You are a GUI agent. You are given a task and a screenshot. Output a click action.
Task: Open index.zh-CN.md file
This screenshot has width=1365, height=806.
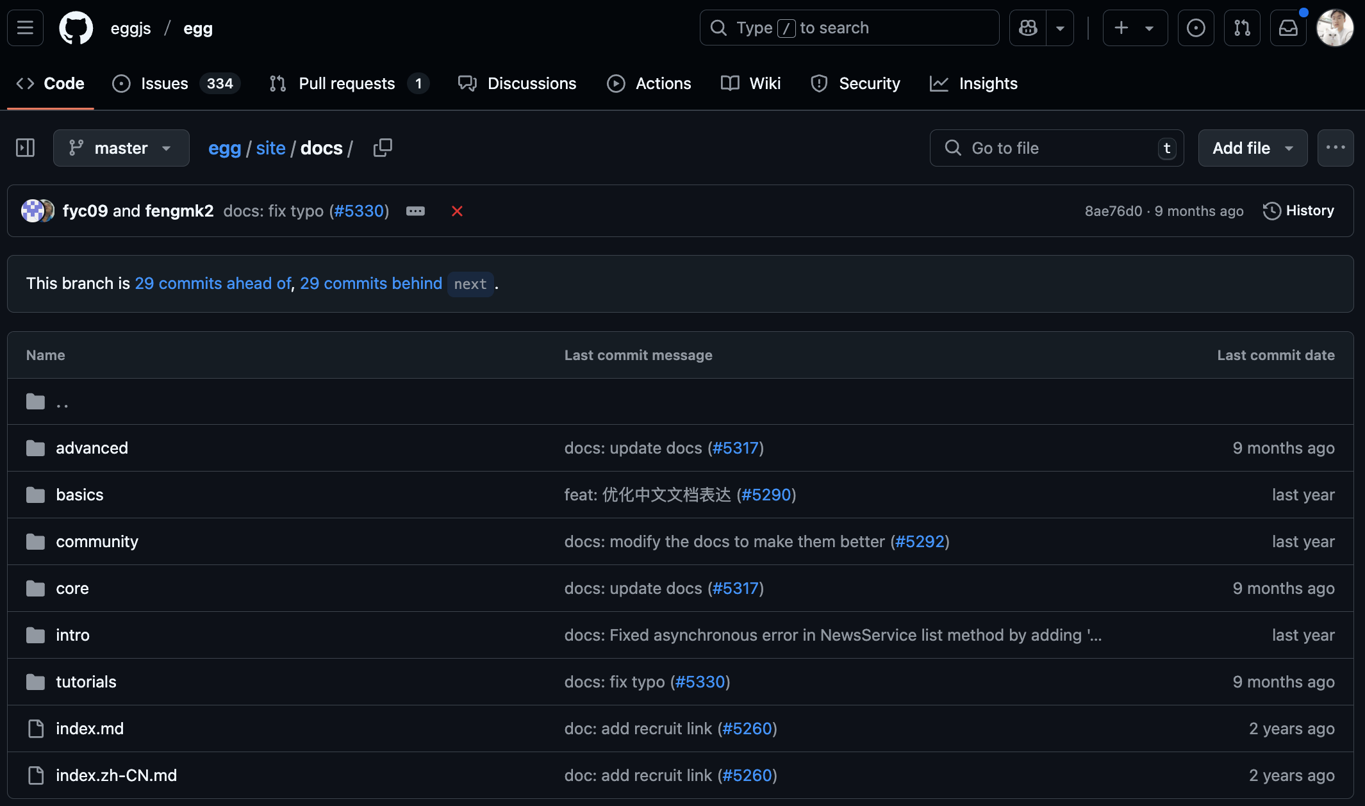tap(116, 775)
